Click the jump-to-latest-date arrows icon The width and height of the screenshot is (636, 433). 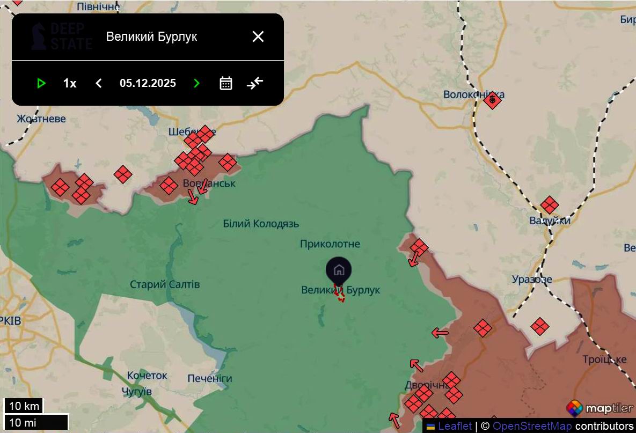(x=254, y=83)
